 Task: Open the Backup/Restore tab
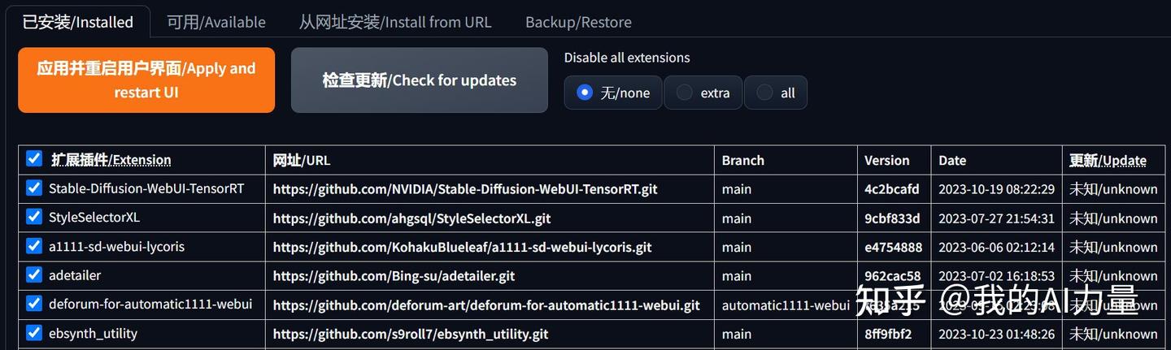click(578, 22)
